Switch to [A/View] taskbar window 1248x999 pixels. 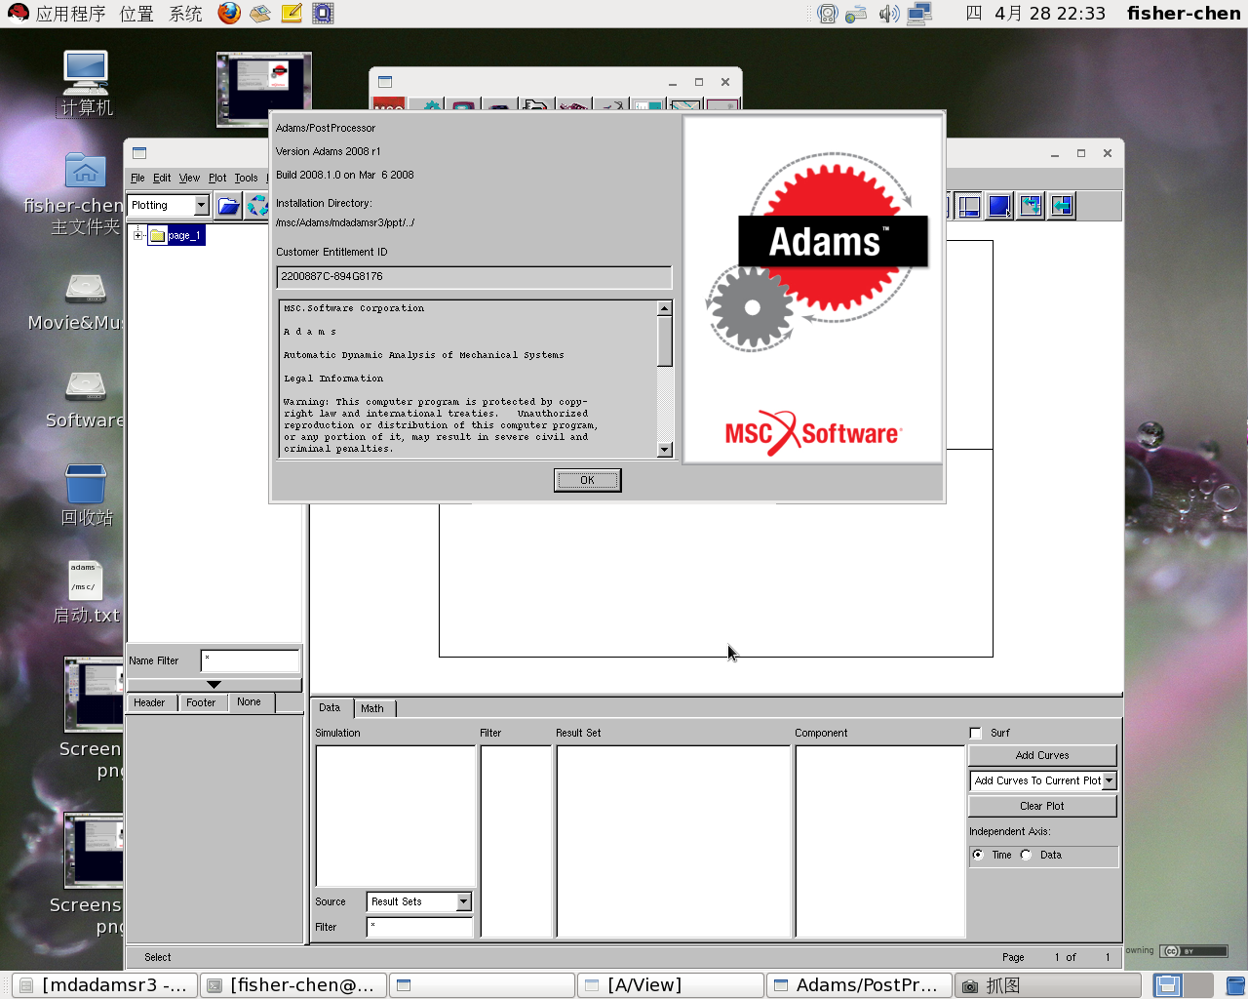click(x=671, y=985)
